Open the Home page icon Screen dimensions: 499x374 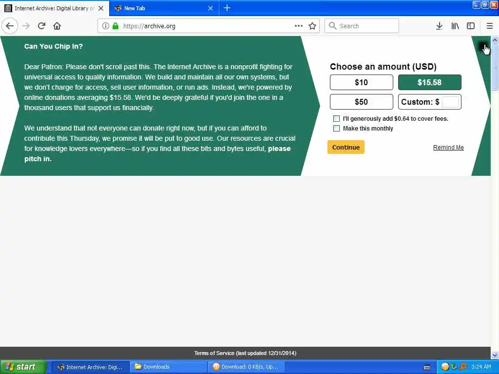point(57,26)
